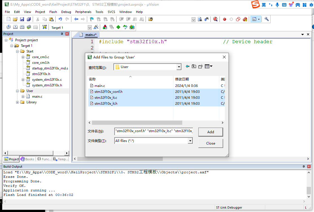
Task: Click the Find document search icon
Action: (200, 19)
